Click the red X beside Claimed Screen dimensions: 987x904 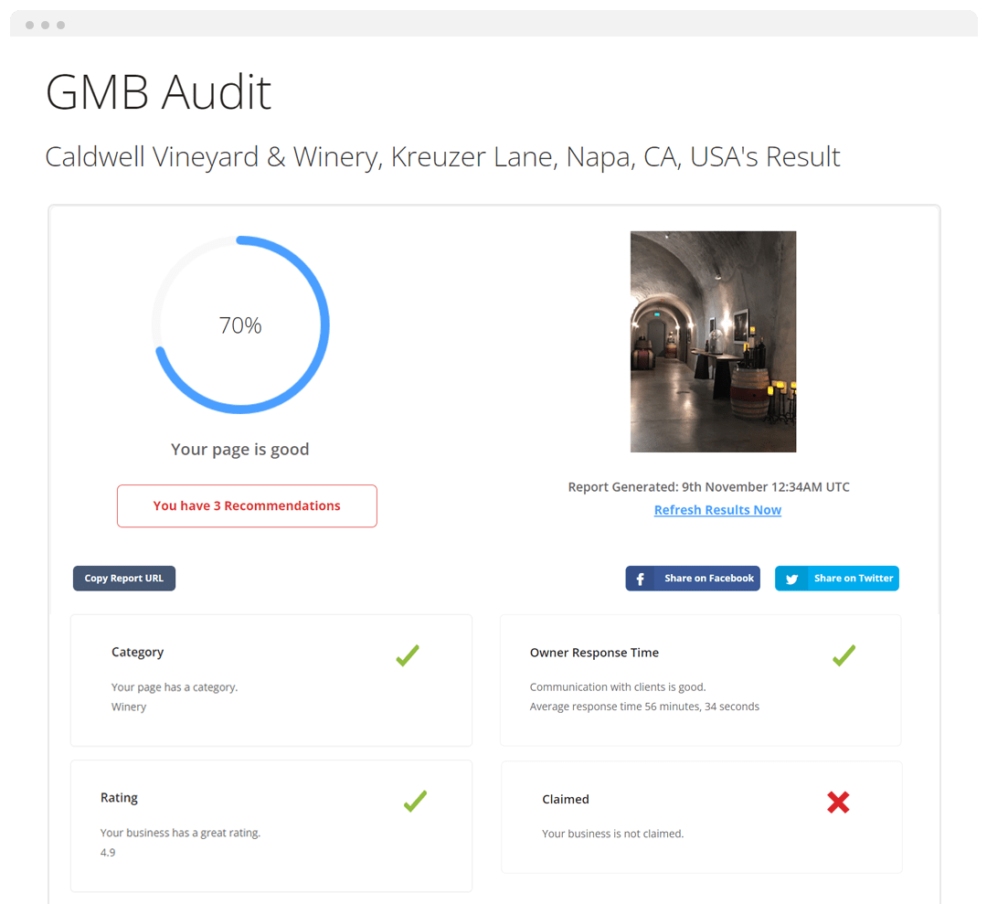[838, 803]
